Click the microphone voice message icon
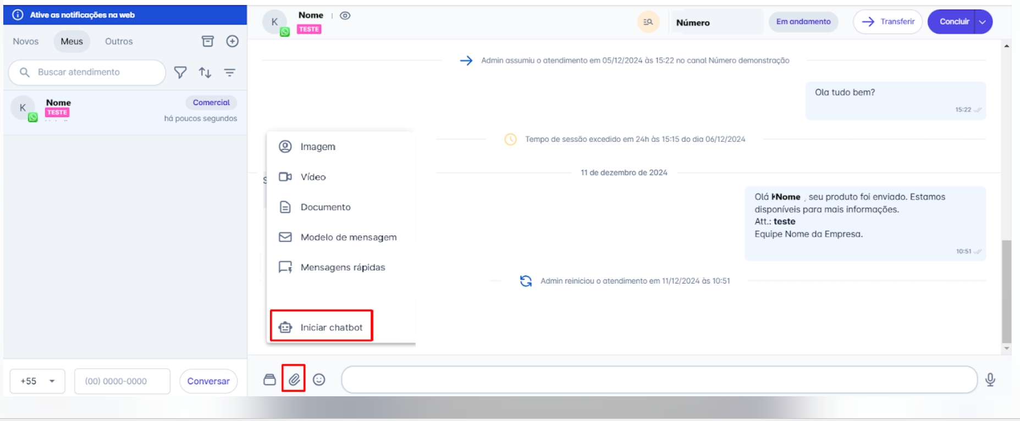The height and width of the screenshot is (421, 1020). point(990,379)
